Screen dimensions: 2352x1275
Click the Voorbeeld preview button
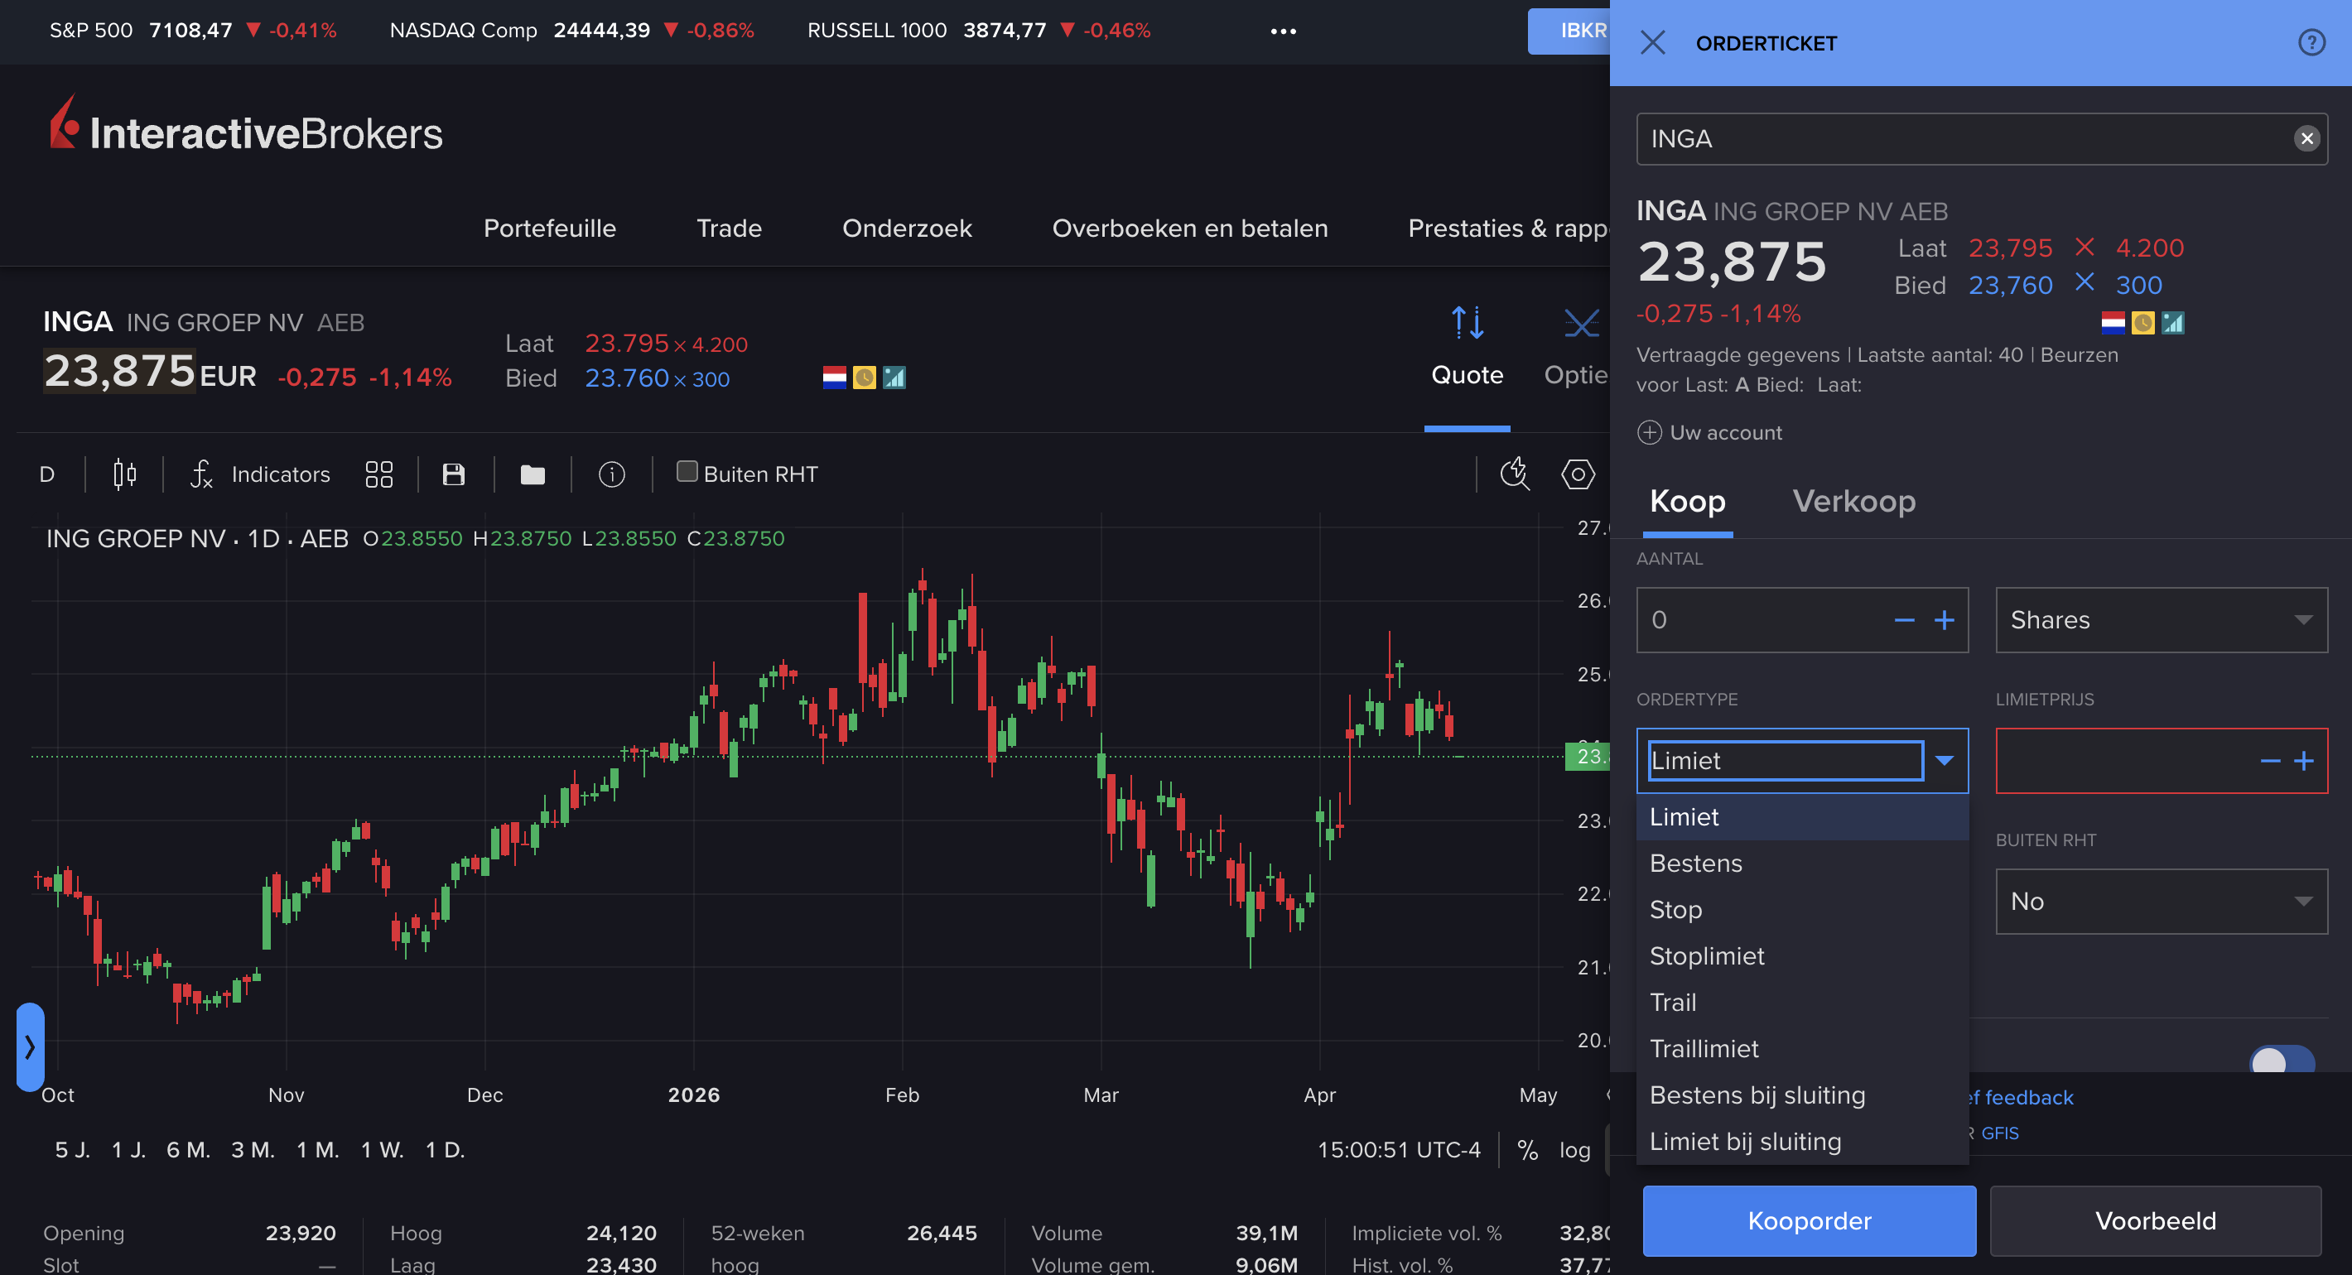(2155, 1221)
